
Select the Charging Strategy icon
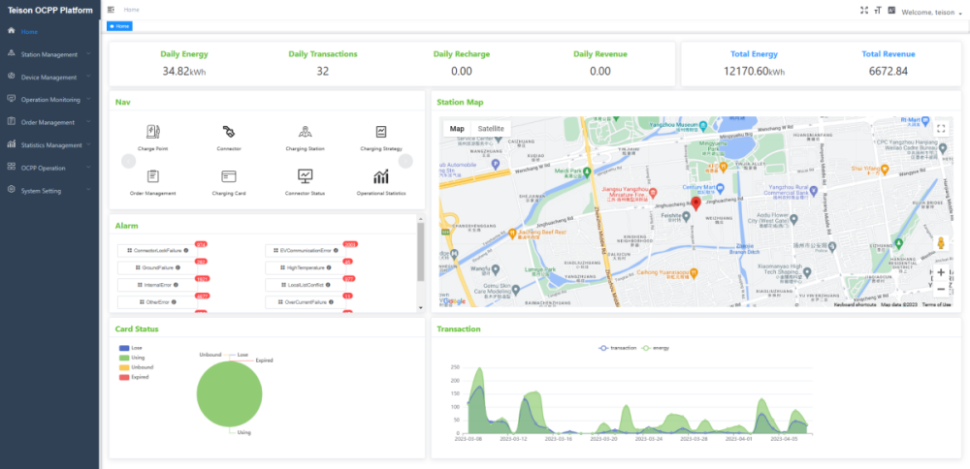381,132
